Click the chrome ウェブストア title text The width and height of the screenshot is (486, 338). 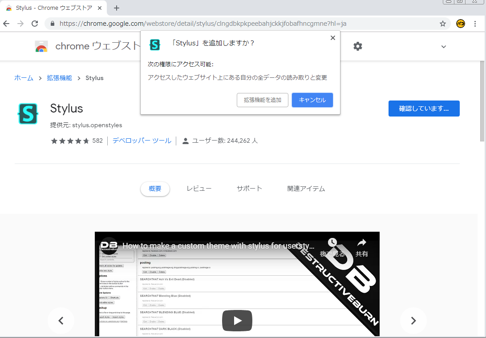click(x=97, y=46)
